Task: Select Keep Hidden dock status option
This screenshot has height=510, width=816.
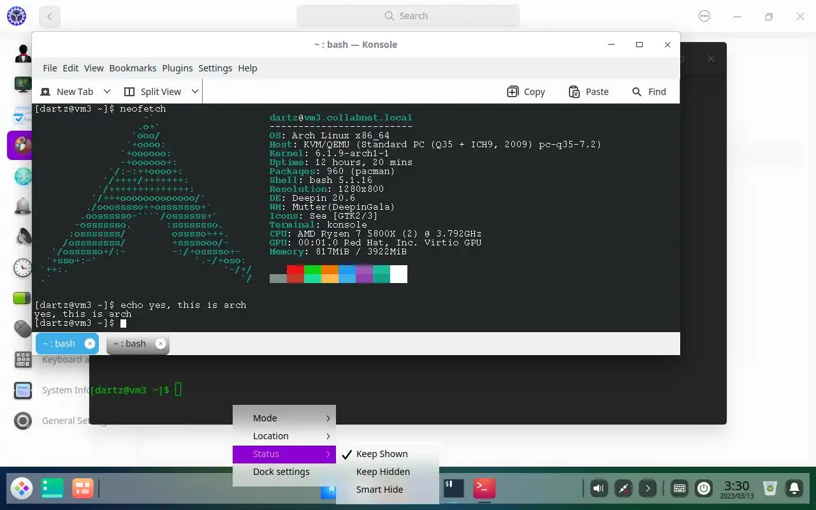Action: point(388,472)
